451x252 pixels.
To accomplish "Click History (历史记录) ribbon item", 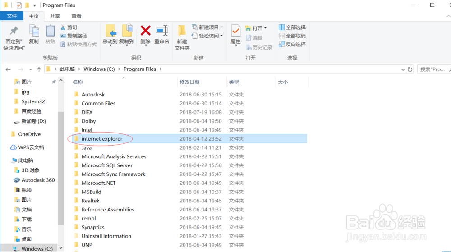I will tap(259, 47).
